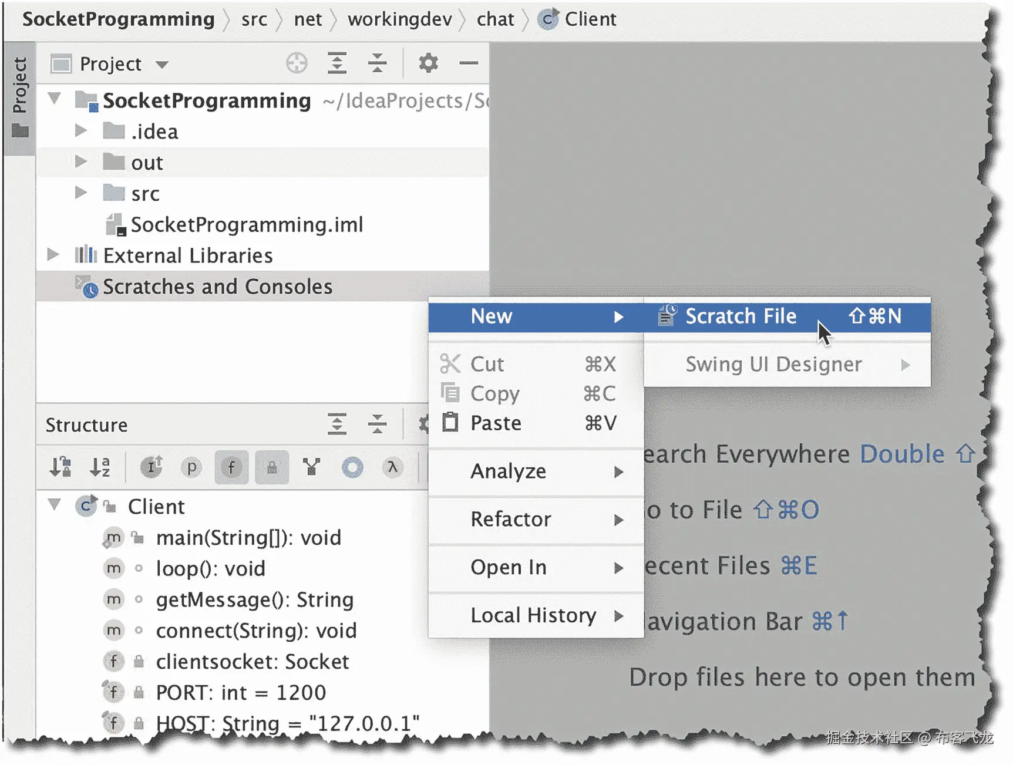Collapse the SocketProgramming root node arrow

[55, 99]
